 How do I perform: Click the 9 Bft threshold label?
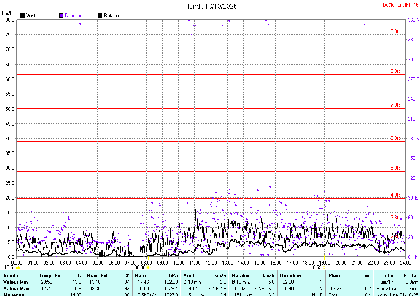tap(395, 31)
